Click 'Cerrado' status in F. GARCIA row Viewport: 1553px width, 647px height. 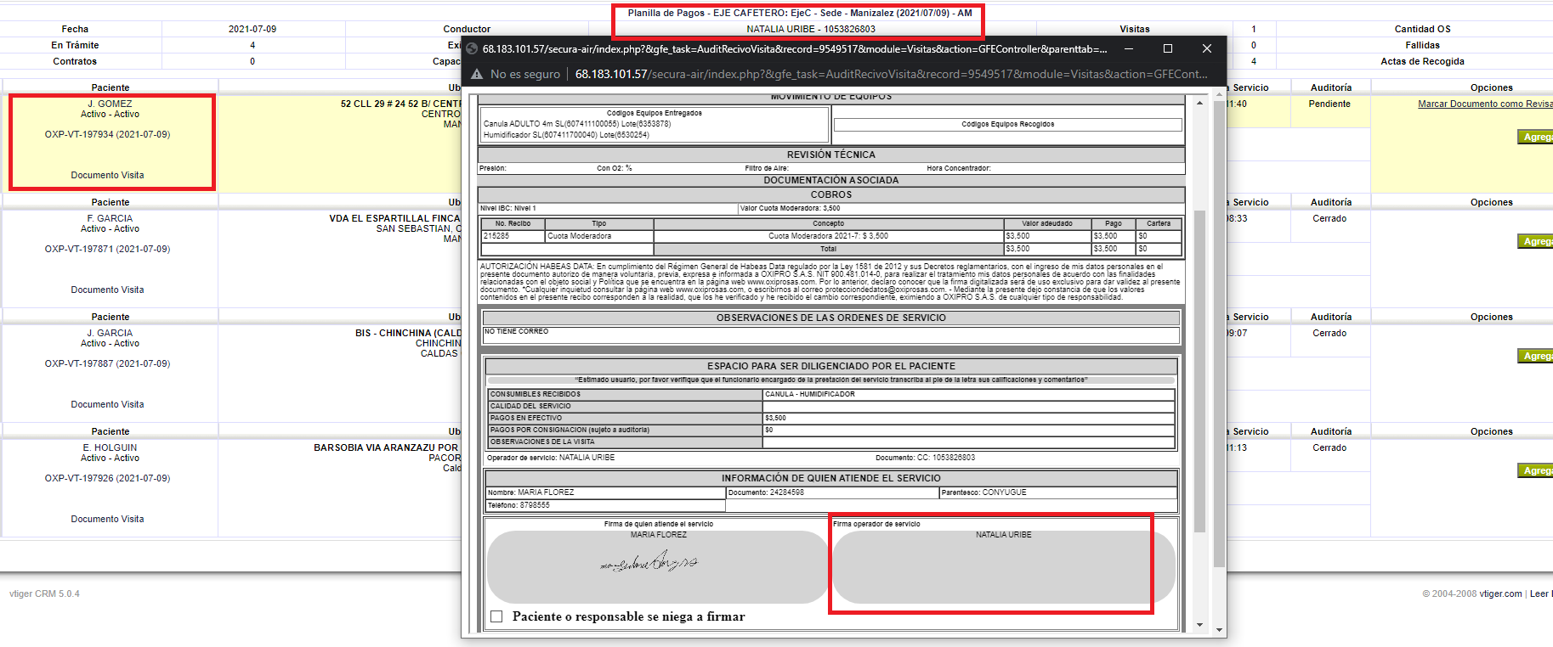coord(1329,218)
